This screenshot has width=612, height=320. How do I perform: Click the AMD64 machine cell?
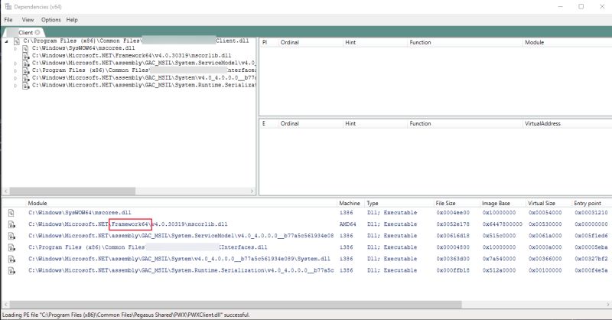347,224
